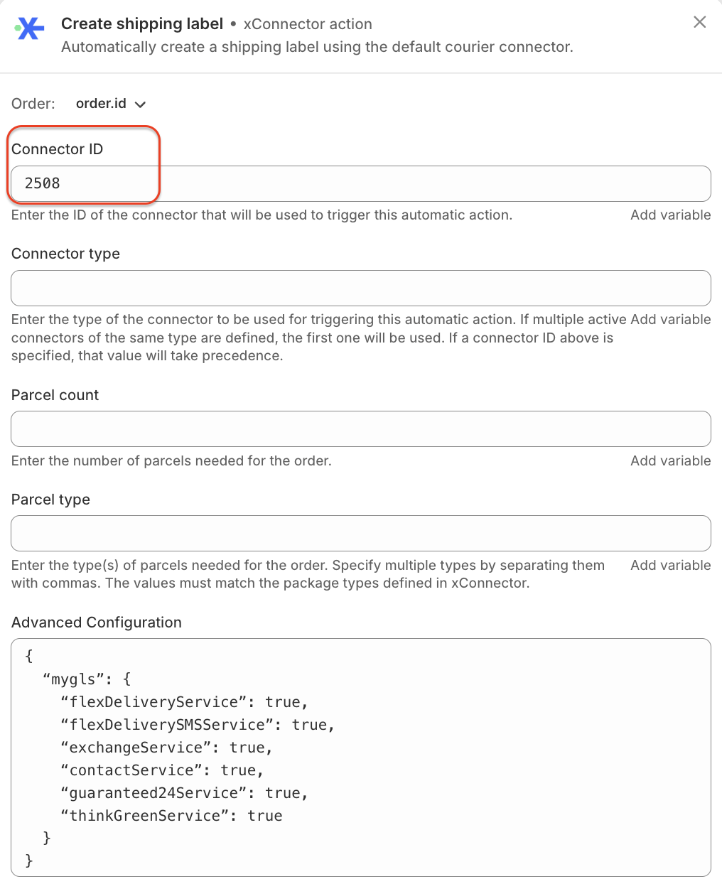
Task: Click into the Parcel count input
Action: (x=361, y=428)
